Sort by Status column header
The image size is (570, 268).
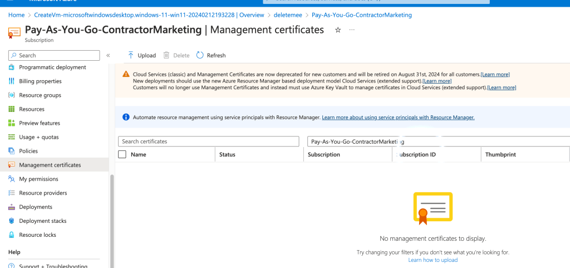click(227, 154)
